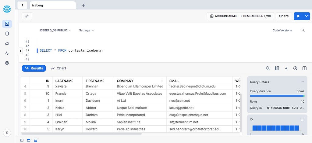312x143 pixels.
Task: Toggle left sidebar layout icon
Action: pos(22,140)
